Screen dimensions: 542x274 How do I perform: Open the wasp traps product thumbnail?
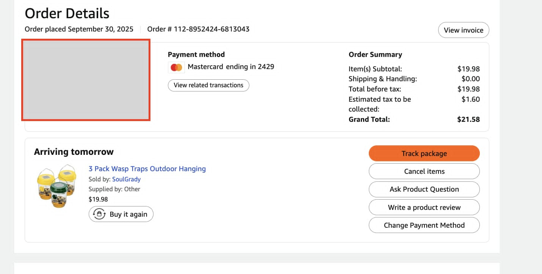point(57,186)
